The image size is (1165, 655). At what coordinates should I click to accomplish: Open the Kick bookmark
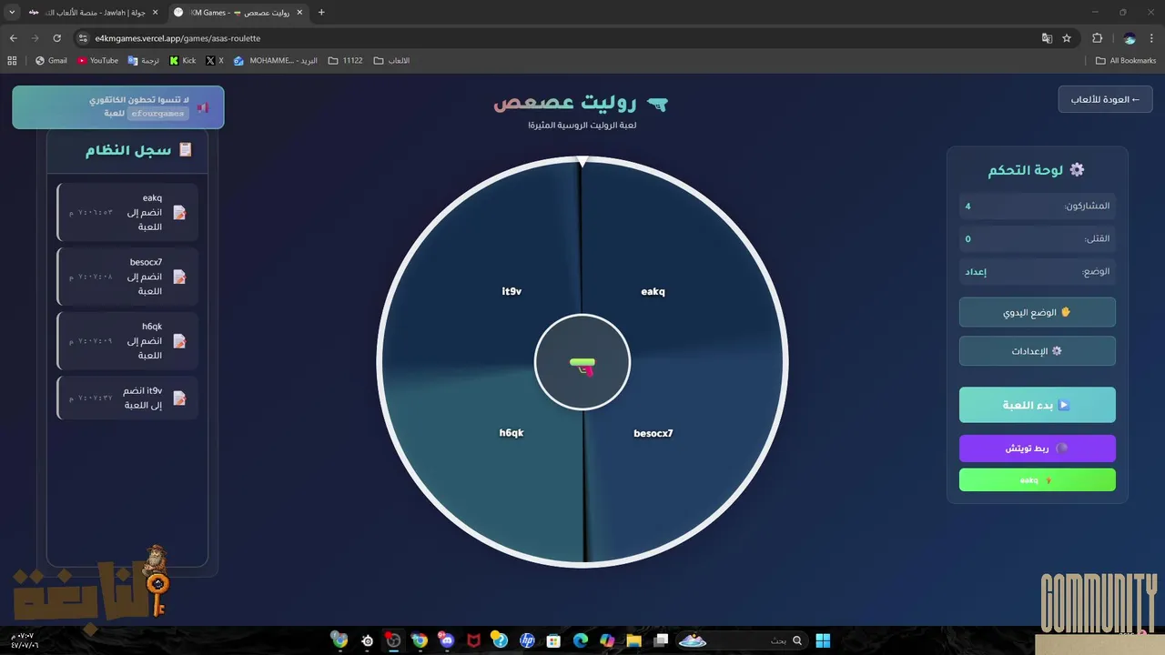[183, 61]
